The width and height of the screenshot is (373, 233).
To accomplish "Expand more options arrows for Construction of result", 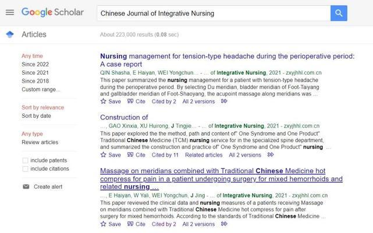I will [271, 155].
